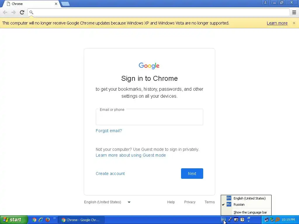Click the browser forward arrow

(13, 12)
